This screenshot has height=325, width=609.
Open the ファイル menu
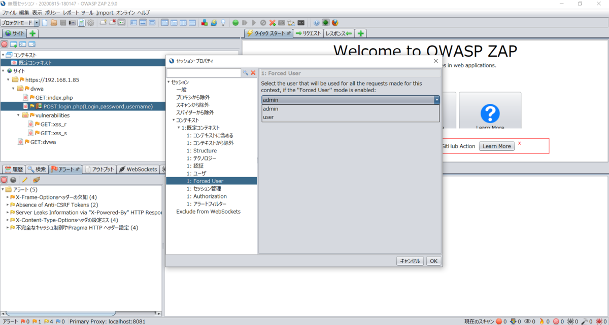click(x=10, y=12)
